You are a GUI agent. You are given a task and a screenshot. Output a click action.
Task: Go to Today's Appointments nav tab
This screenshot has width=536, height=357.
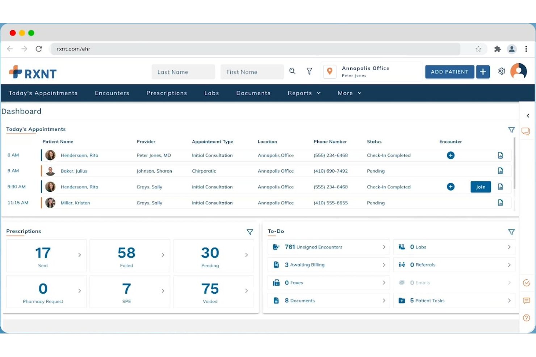(x=43, y=93)
